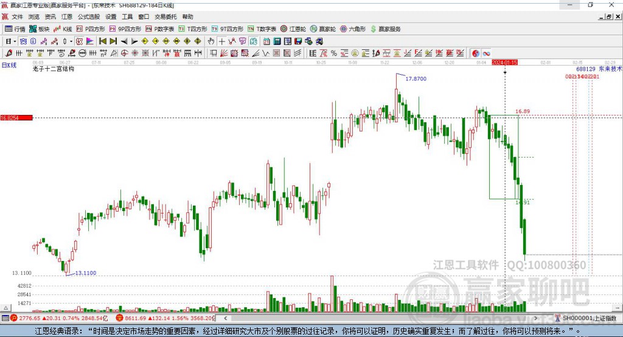Restore the inner chart window
Image resolution: width=623 pixels, height=337 pixels.
[x=610, y=16]
